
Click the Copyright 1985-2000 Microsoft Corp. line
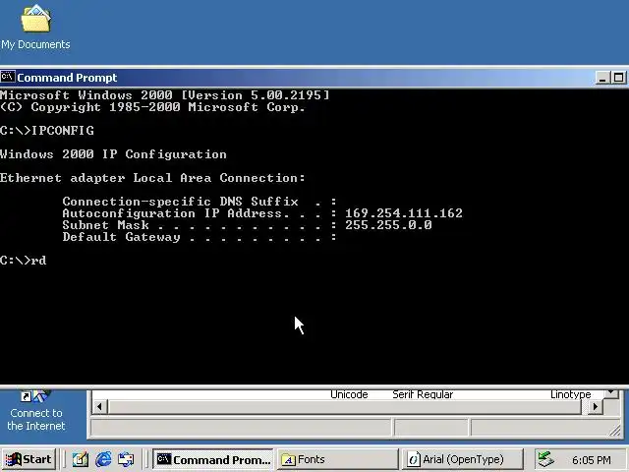click(x=152, y=107)
